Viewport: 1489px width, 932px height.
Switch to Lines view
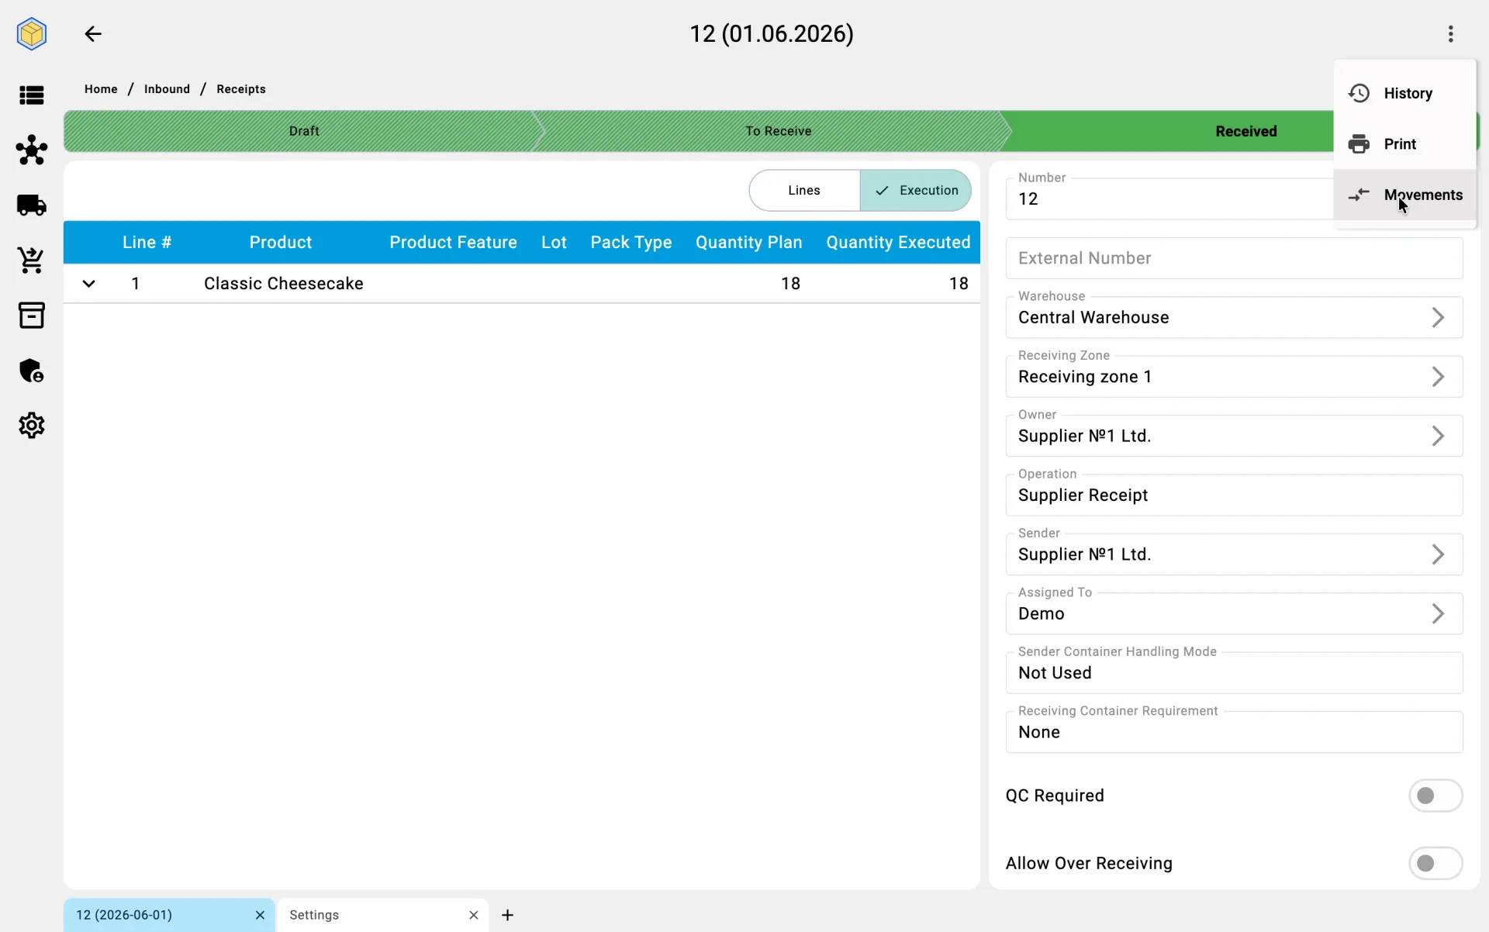click(x=804, y=191)
